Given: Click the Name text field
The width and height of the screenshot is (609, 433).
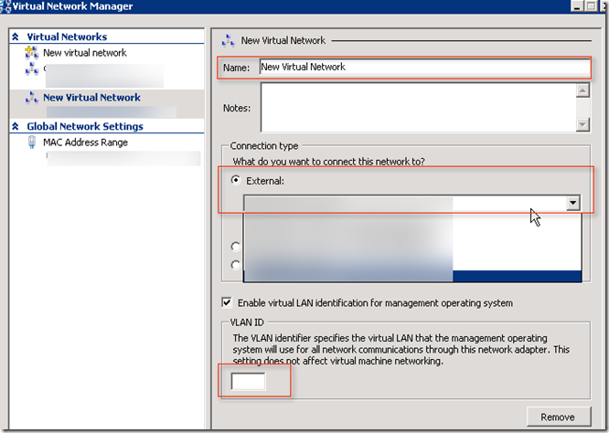Looking at the screenshot, I should pos(421,67).
